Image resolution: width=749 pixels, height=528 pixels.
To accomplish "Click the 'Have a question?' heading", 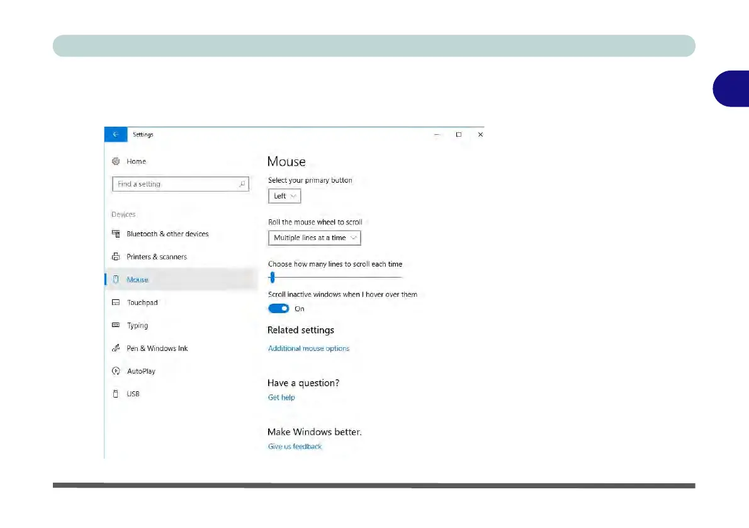I will [x=303, y=383].
